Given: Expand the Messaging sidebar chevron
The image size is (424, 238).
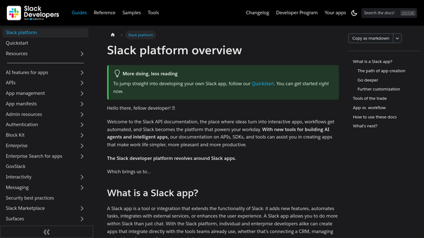Looking at the screenshot, I should pos(82,188).
